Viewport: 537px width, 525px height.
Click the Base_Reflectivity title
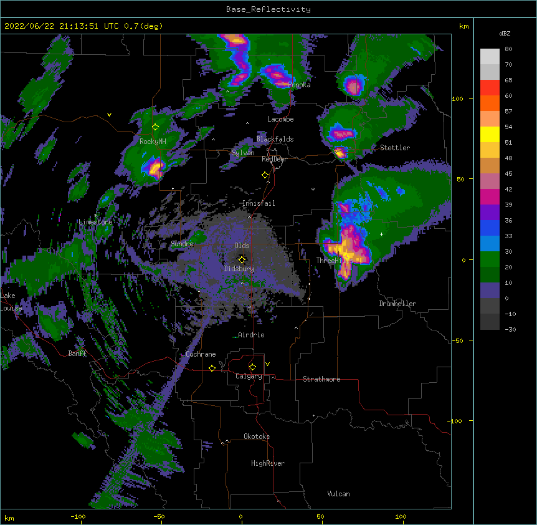(x=268, y=9)
